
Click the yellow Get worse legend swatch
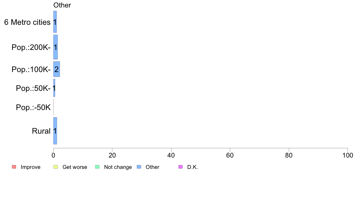[x=56, y=167]
